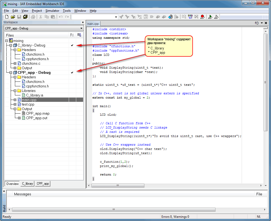The image size is (271, 221).
Task: Close the Messages pane
Action: click(x=4, y=191)
